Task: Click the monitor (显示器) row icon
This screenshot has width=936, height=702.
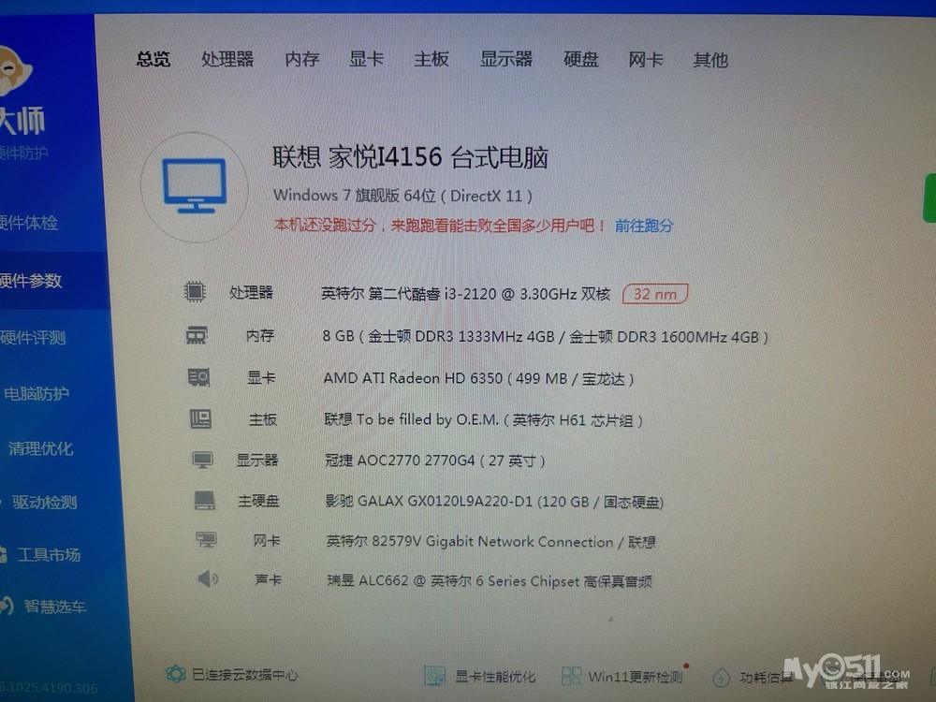Action: [202, 460]
